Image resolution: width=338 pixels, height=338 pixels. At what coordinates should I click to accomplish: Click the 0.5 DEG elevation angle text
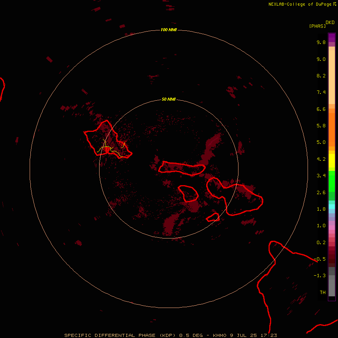191,335
